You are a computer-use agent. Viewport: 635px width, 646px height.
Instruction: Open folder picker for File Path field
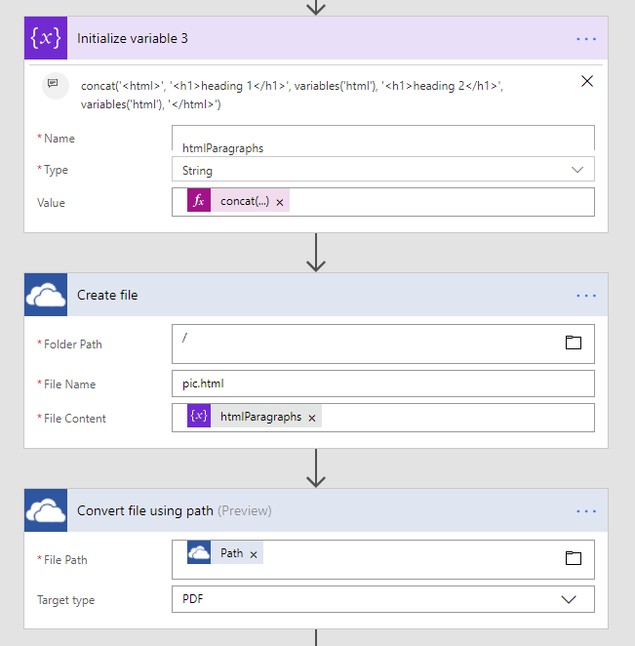click(573, 558)
